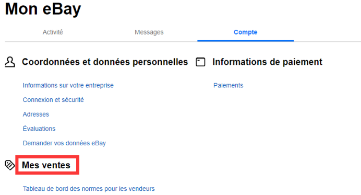Click the price tag icon beside Mes ventes
This screenshot has height=195, width=361.
[x=10, y=165]
